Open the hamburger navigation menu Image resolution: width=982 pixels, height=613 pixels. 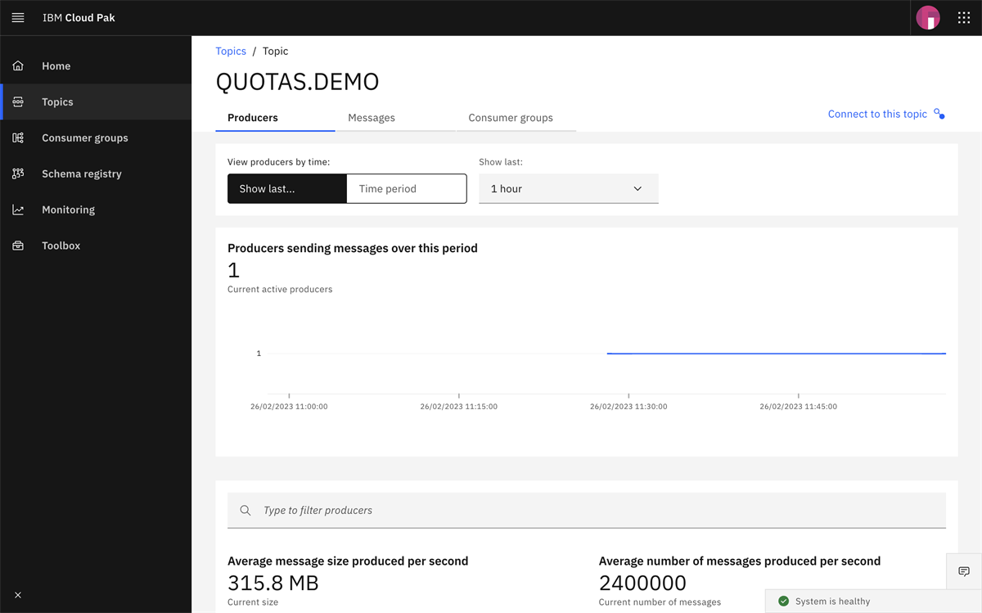[x=18, y=17]
